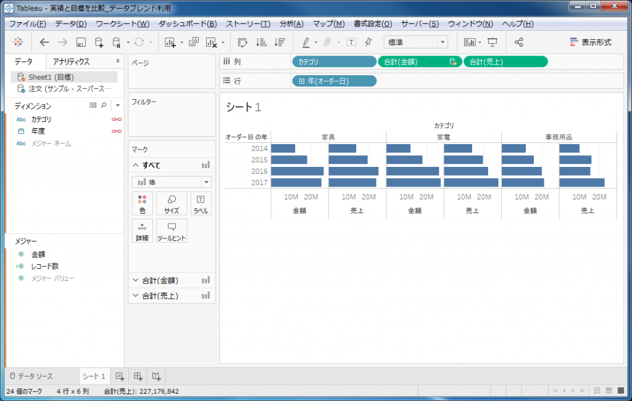The image size is (632, 401).
Task: Click the New dashboard icon at bottom
Action: tap(138, 376)
